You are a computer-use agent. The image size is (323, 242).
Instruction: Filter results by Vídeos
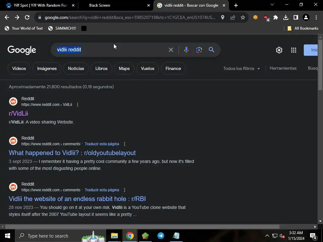19,68
